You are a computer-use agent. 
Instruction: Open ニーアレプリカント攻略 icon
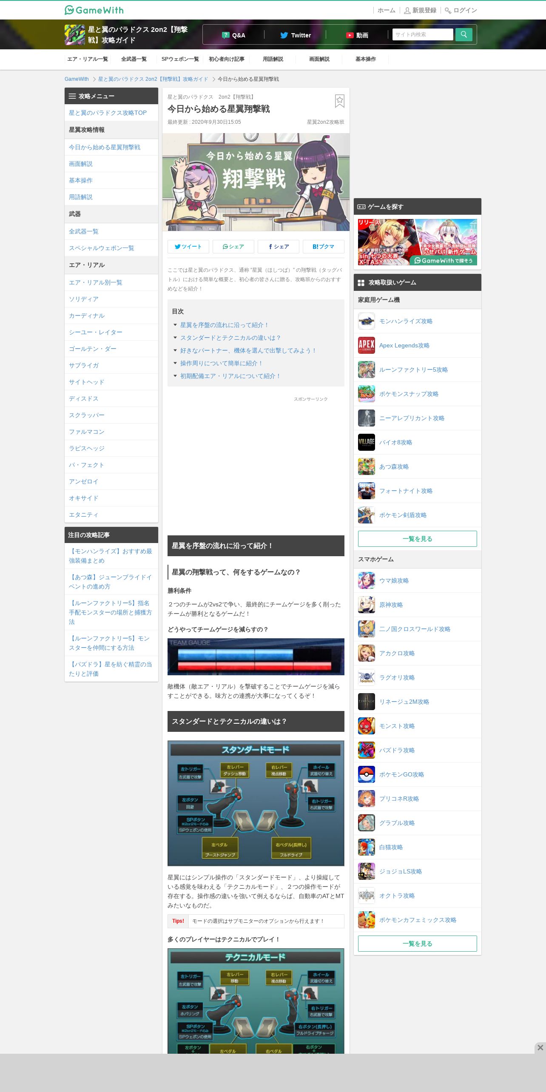pos(367,418)
